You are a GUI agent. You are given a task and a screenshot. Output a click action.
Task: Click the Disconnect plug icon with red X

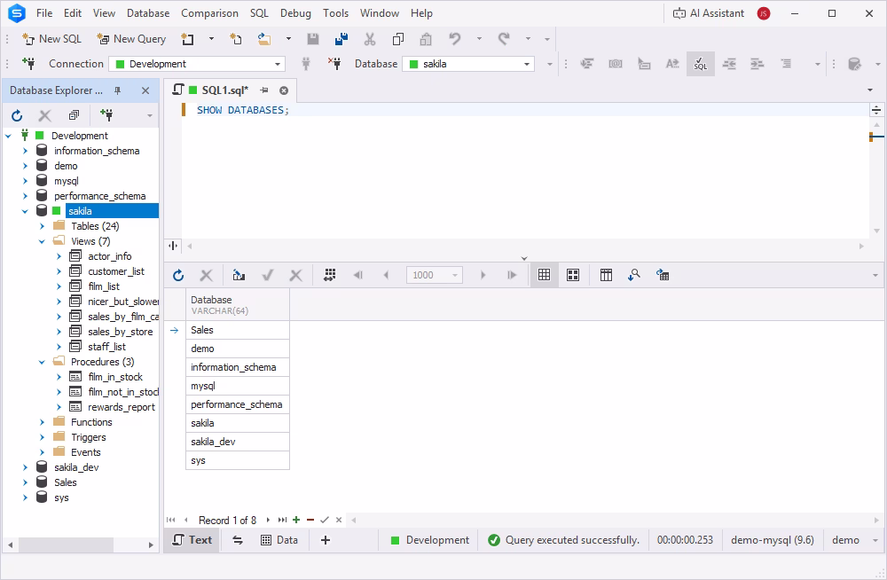[334, 64]
